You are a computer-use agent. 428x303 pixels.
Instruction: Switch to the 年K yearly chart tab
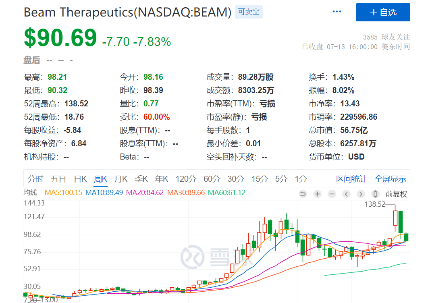162,179
